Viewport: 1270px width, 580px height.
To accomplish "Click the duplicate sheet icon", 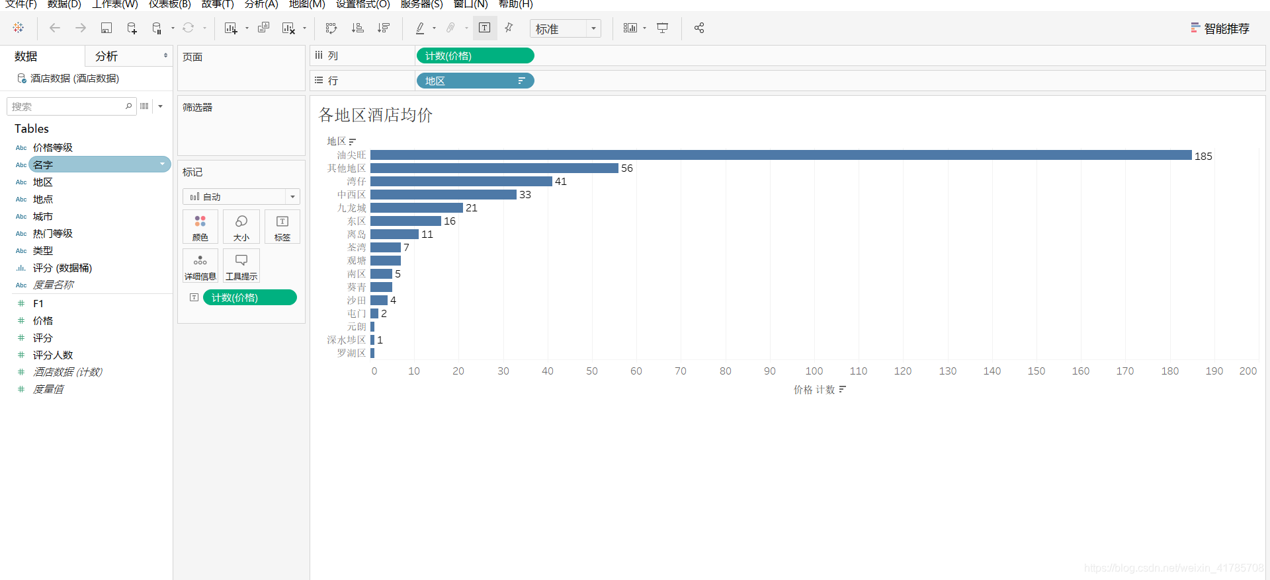I will point(263,28).
